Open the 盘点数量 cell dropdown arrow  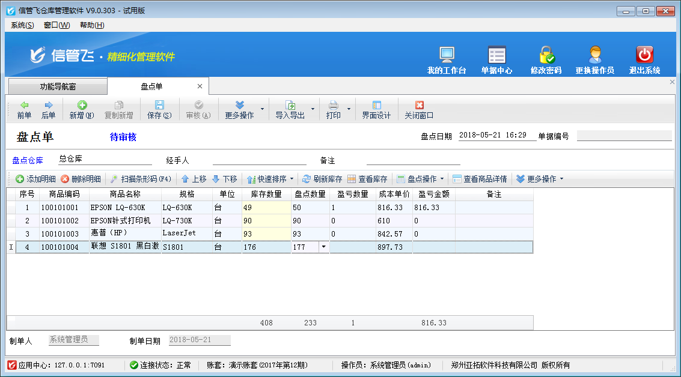pyautogui.click(x=324, y=247)
